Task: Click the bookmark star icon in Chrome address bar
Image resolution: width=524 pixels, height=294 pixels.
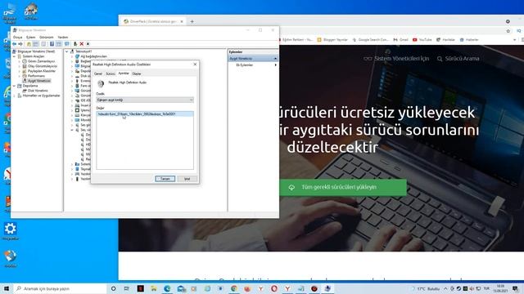Action: tap(508, 31)
